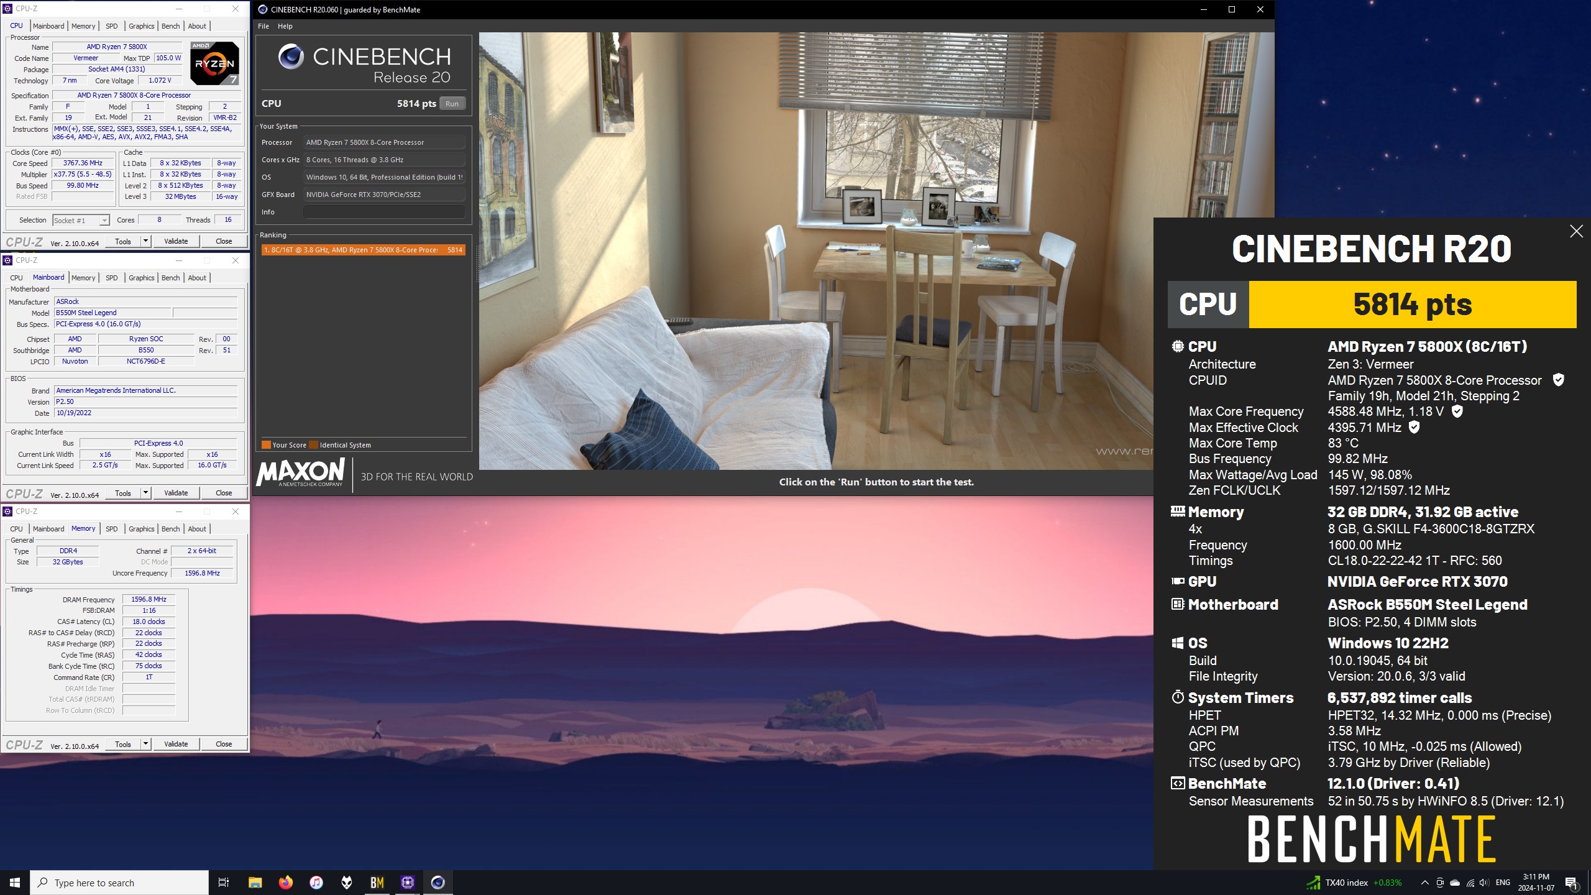Open the notification center icon
Viewport: 1591px width, 895px height.
point(1572,883)
